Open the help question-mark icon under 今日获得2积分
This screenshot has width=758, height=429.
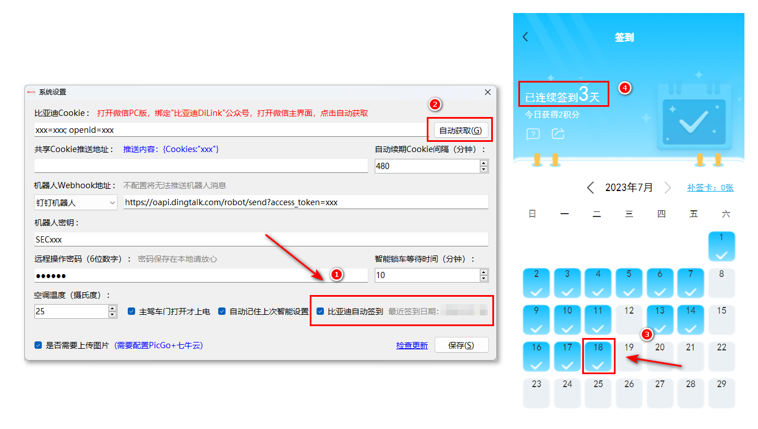click(x=532, y=134)
